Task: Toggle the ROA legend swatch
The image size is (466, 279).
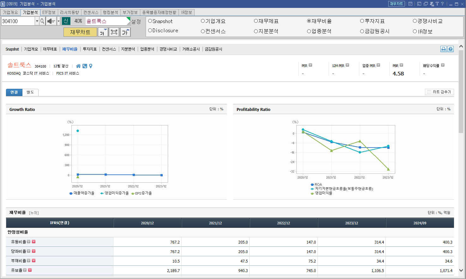Action: click(312, 185)
